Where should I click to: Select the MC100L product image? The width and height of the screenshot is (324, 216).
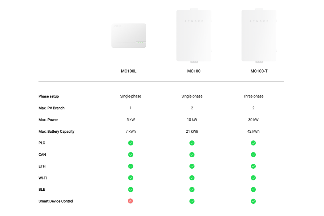129,36
